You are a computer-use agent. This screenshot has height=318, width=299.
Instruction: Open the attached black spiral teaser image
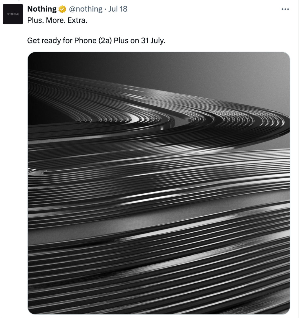[x=159, y=183]
